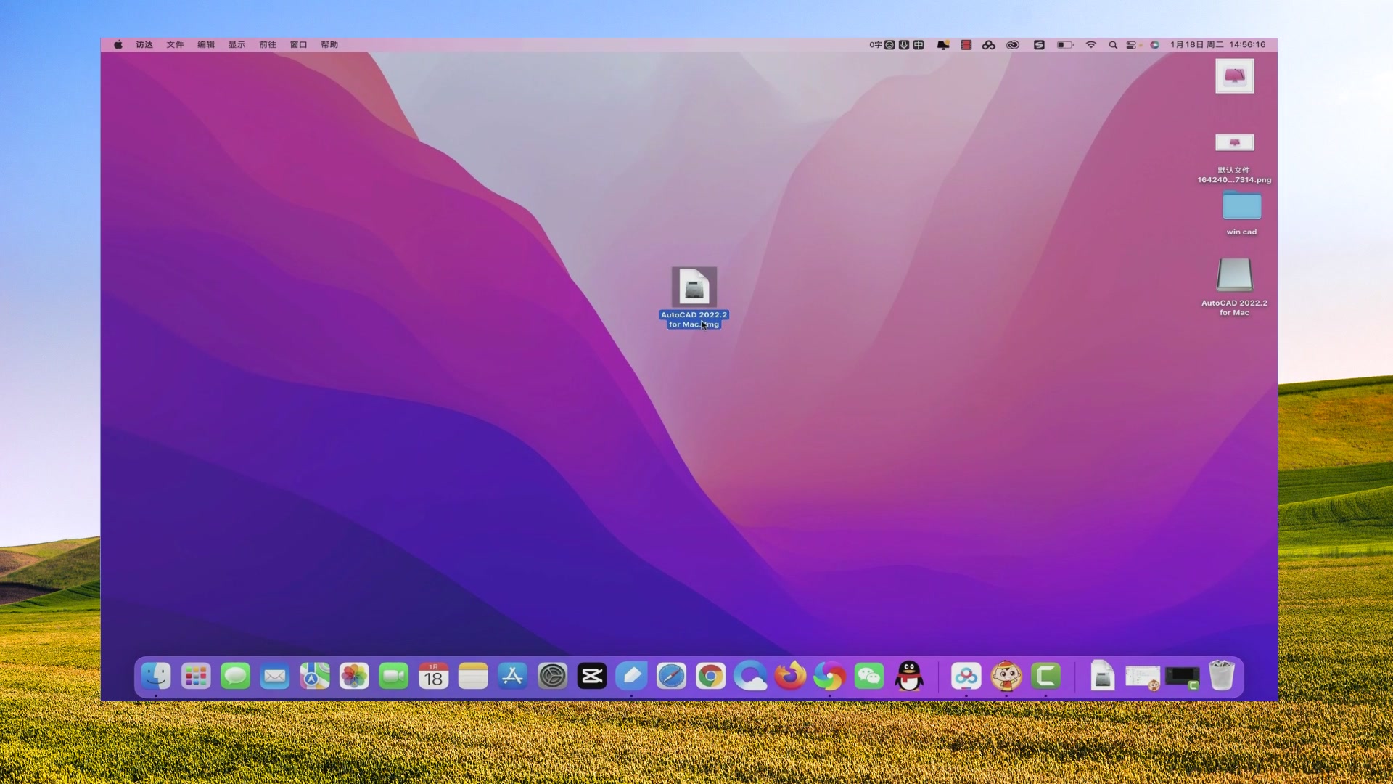1393x784 pixels.
Task: Click the emoji face input icon
Action: (x=889, y=45)
